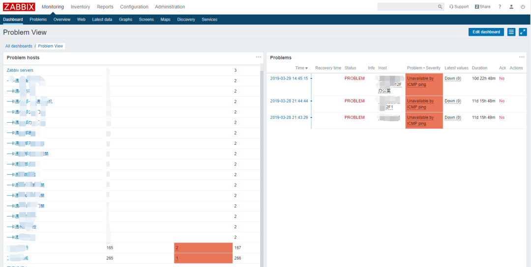Click Down (0) in the 10d 22h 48m row
The image size is (531, 267).
[x=453, y=79]
